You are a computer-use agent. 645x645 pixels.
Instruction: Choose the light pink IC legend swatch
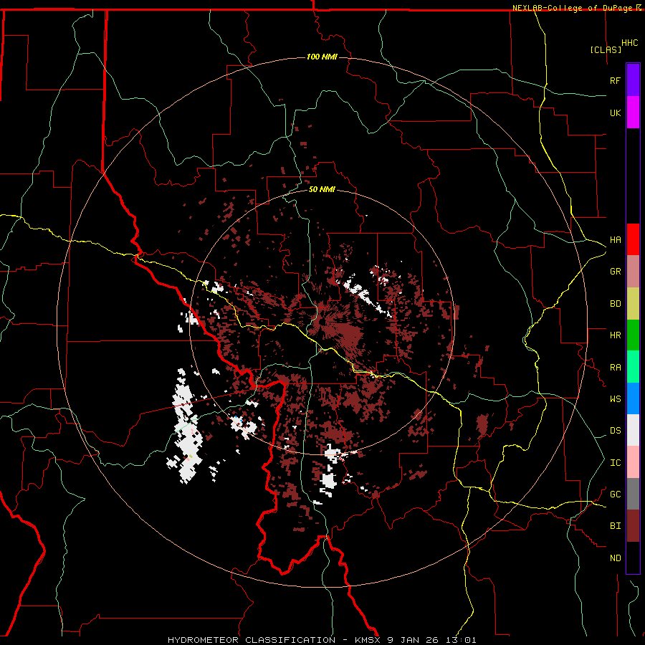(633, 462)
